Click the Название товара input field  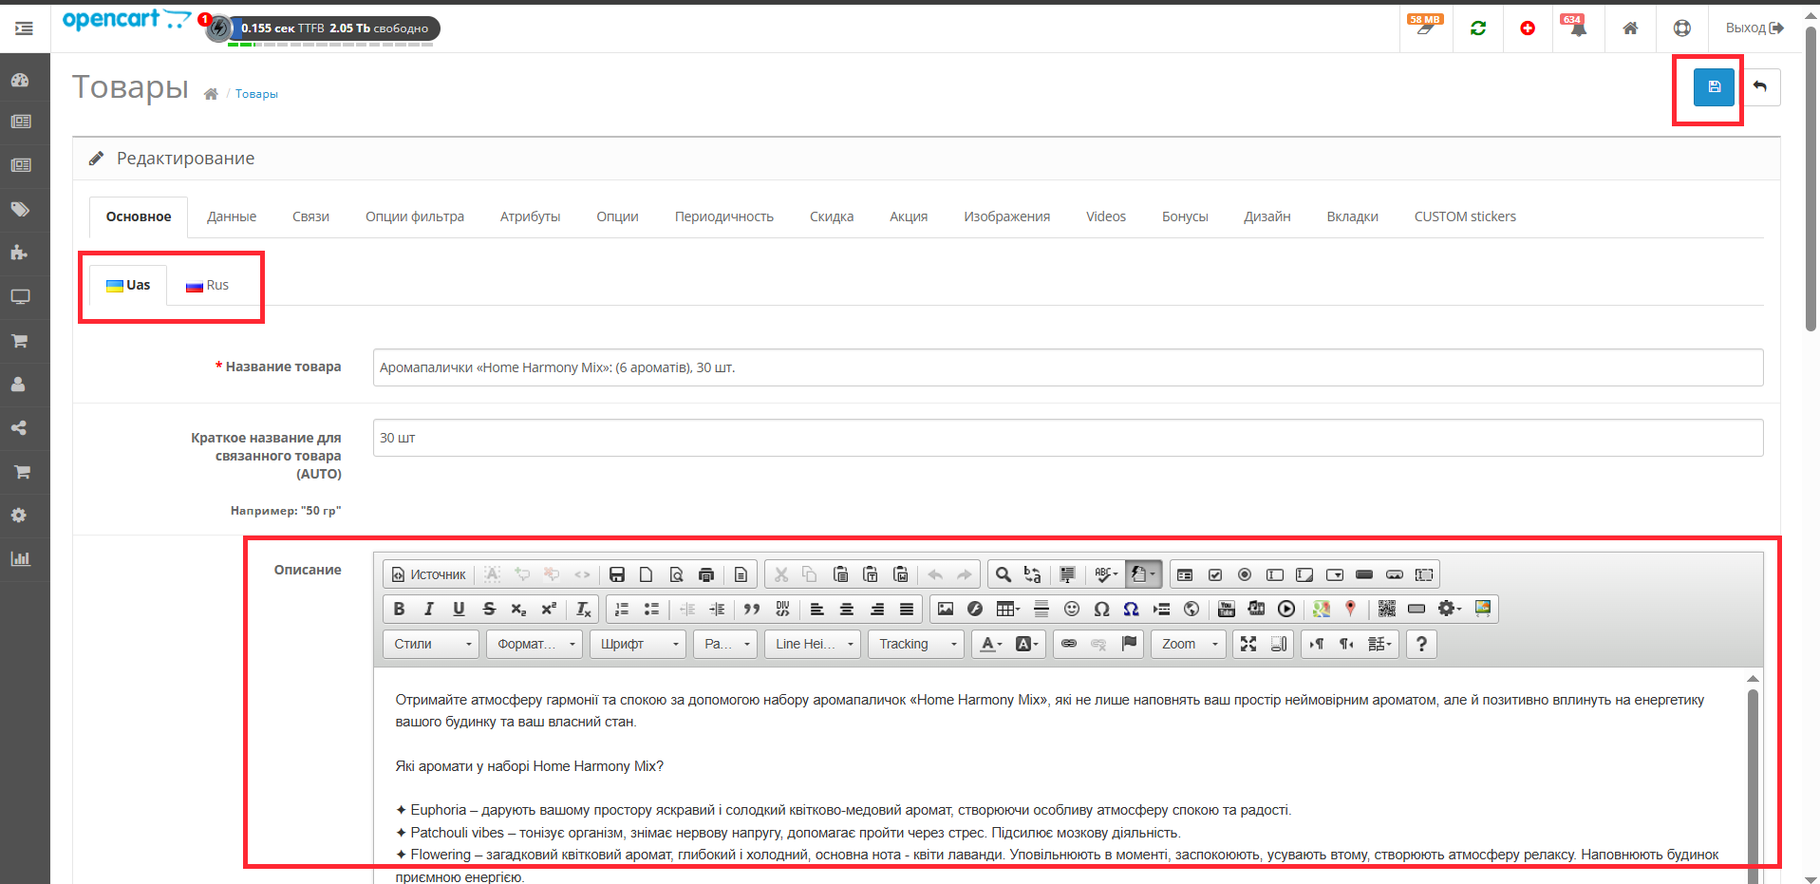coord(1068,367)
